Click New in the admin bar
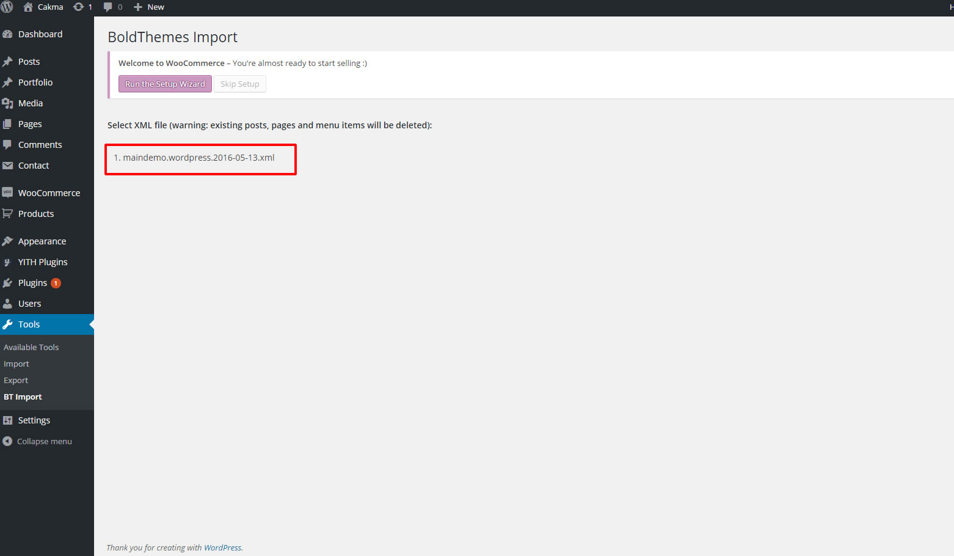954x556 pixels. point(156,7)
